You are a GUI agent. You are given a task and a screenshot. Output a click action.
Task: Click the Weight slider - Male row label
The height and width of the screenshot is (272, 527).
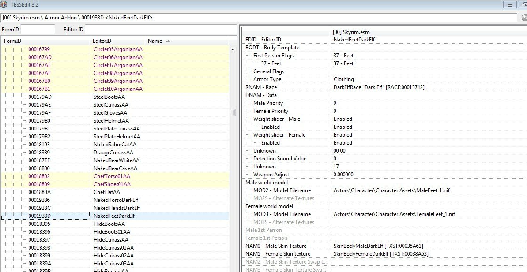click(x=277, y=119)
